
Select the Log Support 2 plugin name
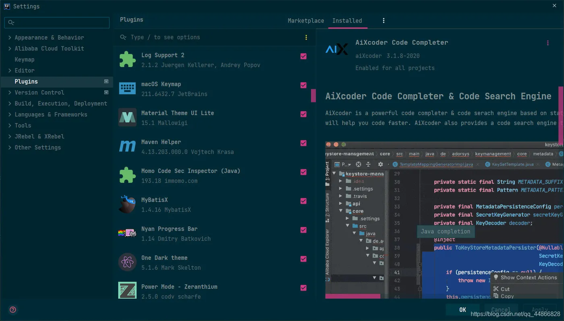163,55
